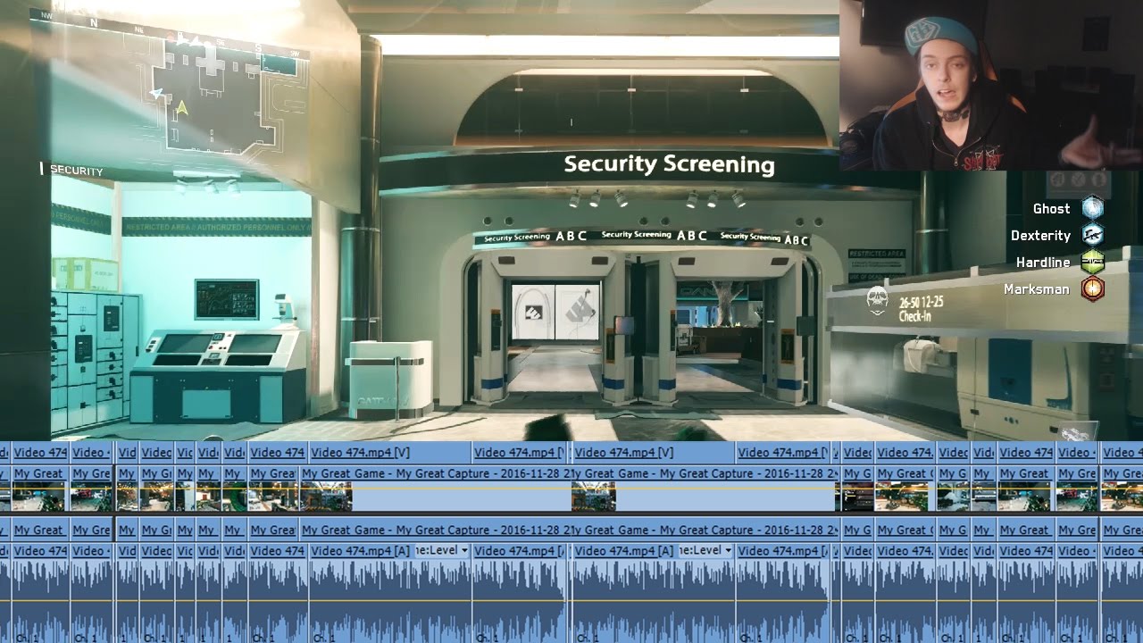Screen dimensions: 1143x643
Task: Select the first Video 474.mp4 [V] clip title
Action: pyautogui.click(x=360, y=453)
